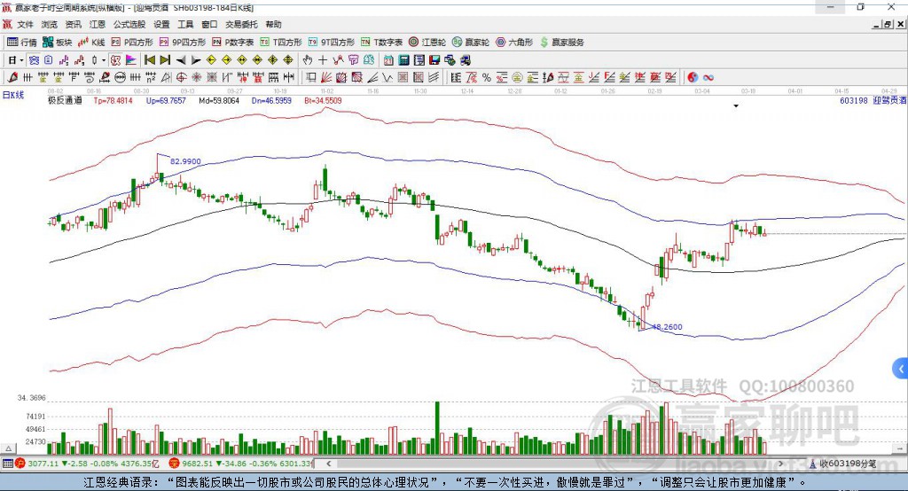The width and height of the screenshot is (908, 491).
Task: Toggle the colored flag chart icon
Action: 131,60
